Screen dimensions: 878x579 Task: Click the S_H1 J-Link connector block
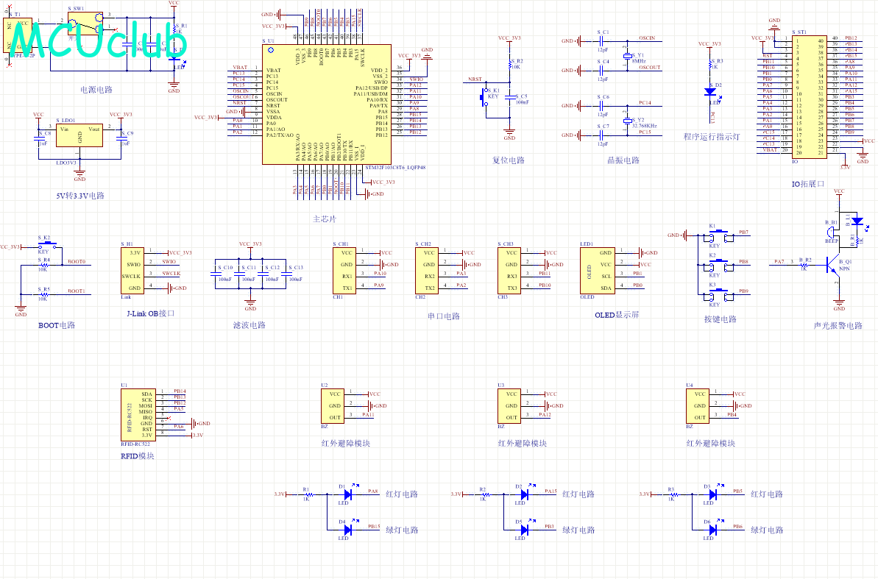pos(132,271)
